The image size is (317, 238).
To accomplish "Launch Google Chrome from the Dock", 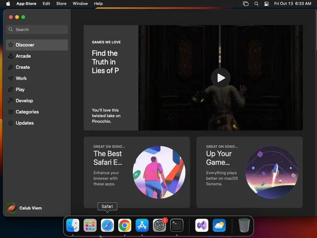I will tap(125, 225).
